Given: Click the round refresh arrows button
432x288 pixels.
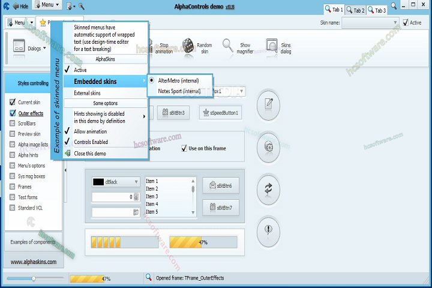Looking at the screenshot, I should point(268,190).
